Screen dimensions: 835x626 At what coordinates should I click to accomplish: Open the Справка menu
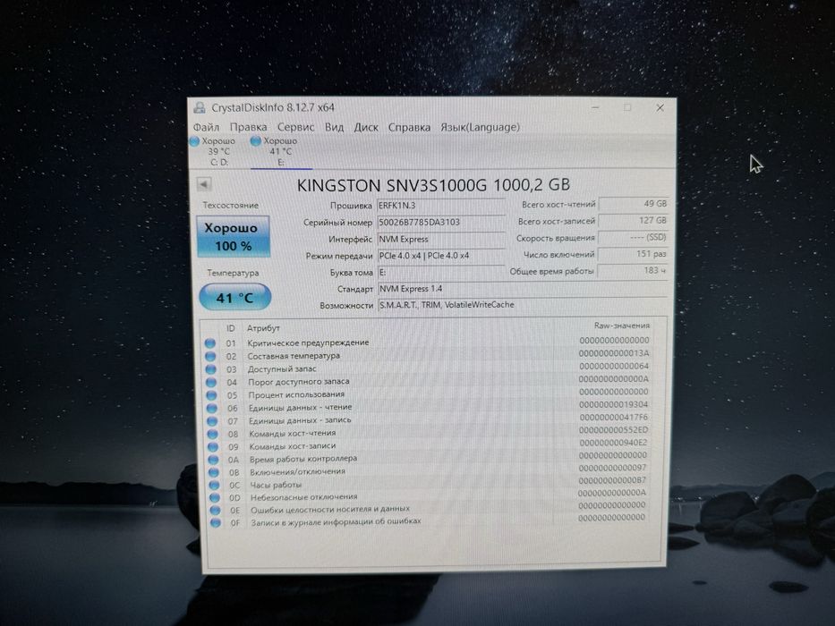409,127
